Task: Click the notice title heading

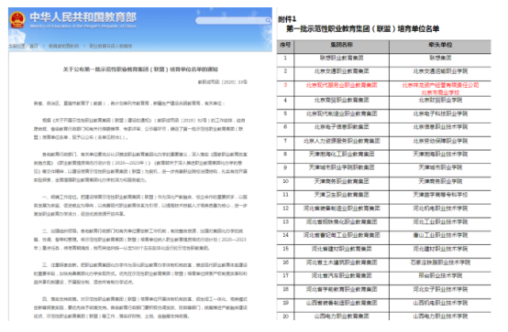Action: 140,70
